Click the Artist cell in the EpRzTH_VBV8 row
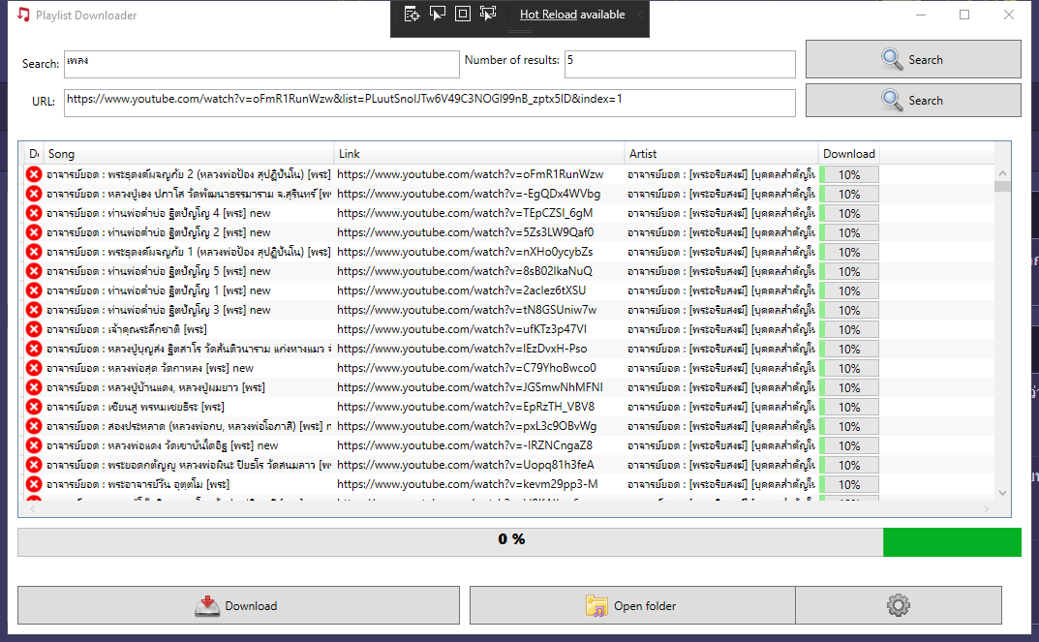 (721, 407)
